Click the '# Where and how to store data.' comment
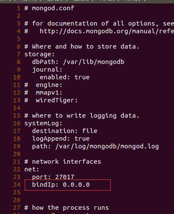Screen dimensions: 174x214 82,46
